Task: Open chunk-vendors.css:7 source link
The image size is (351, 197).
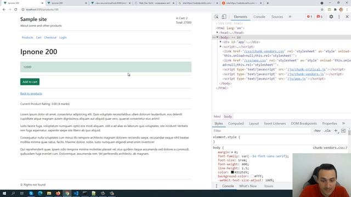Action: tap(330, 148)
